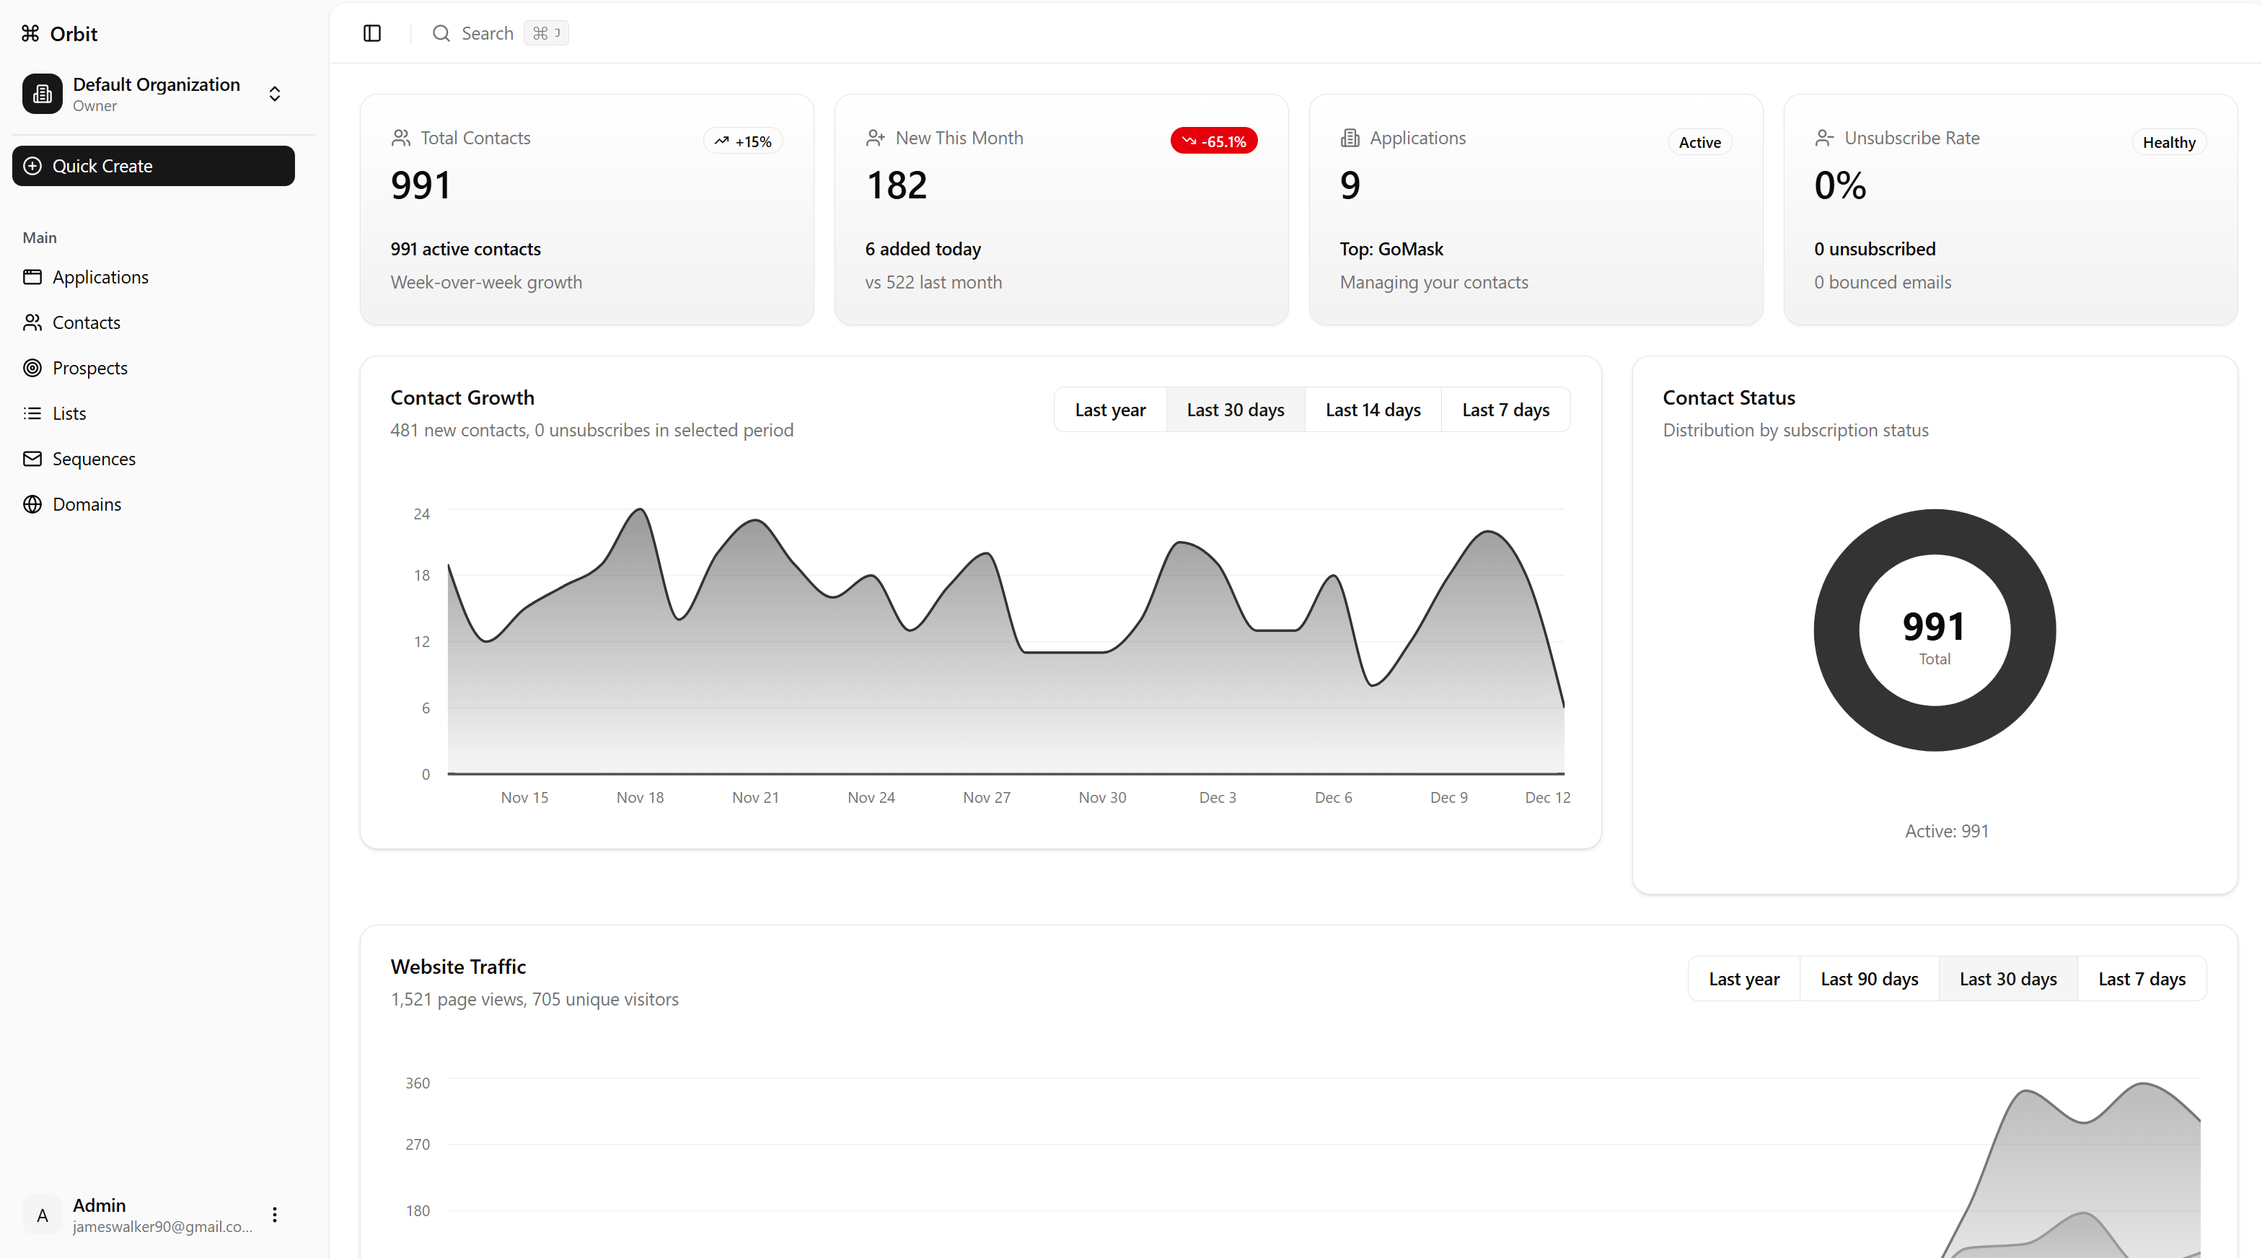The height and width of the screenshot is (1258, 2262).
Task: Click the Active status pill on Applications card
Action: click(1699, 141)
